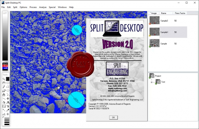
Task: Select the Sample3 thumbnail
Action: (x=155, y=20)
